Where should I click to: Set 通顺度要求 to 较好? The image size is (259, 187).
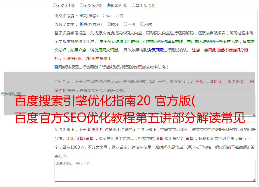point(109,24)
